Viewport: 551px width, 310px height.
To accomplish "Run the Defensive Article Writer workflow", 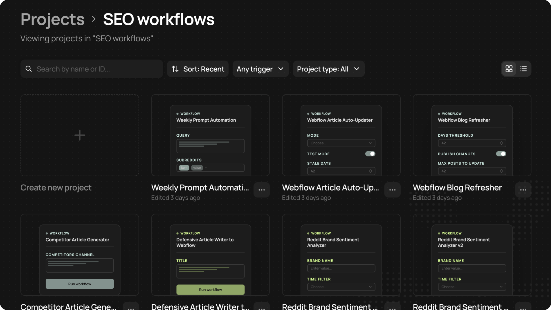I will click(210, 289).
